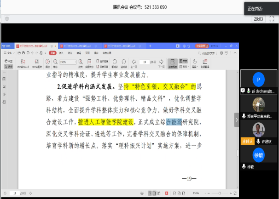
Task: Click the red login button in title bar
Action: [x=201, y=46]
